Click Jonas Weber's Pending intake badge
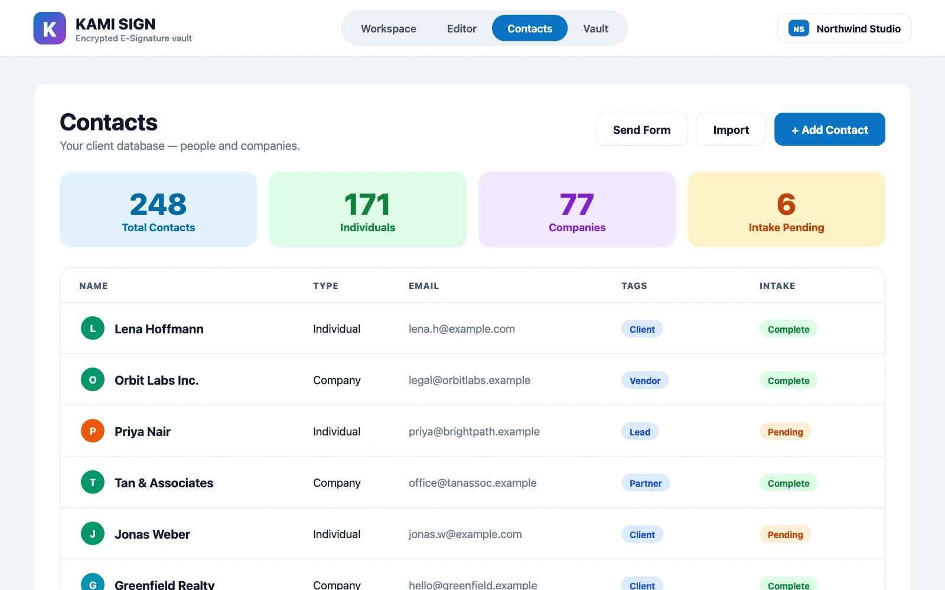Viewport: 945px width, 590px height. (786, 535)
